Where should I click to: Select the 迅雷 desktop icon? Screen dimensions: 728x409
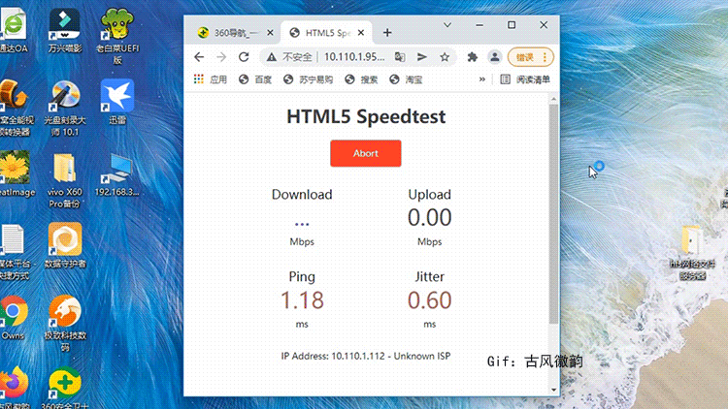[117, 102]
